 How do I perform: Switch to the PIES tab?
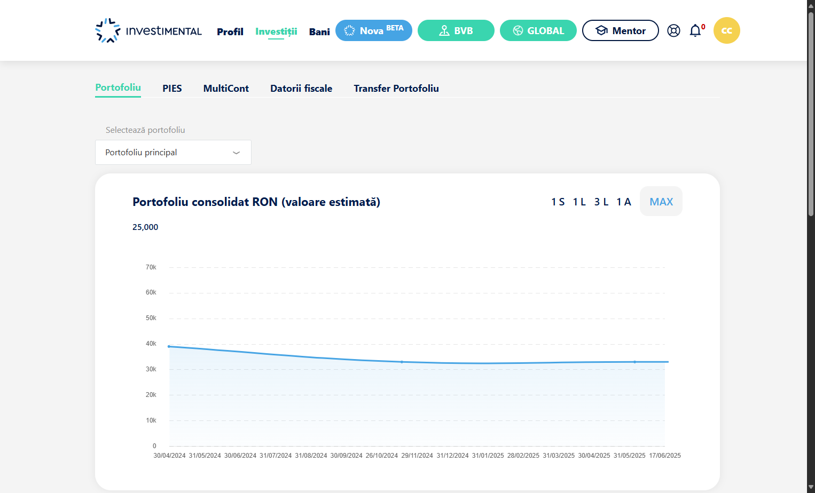point(172,89)
